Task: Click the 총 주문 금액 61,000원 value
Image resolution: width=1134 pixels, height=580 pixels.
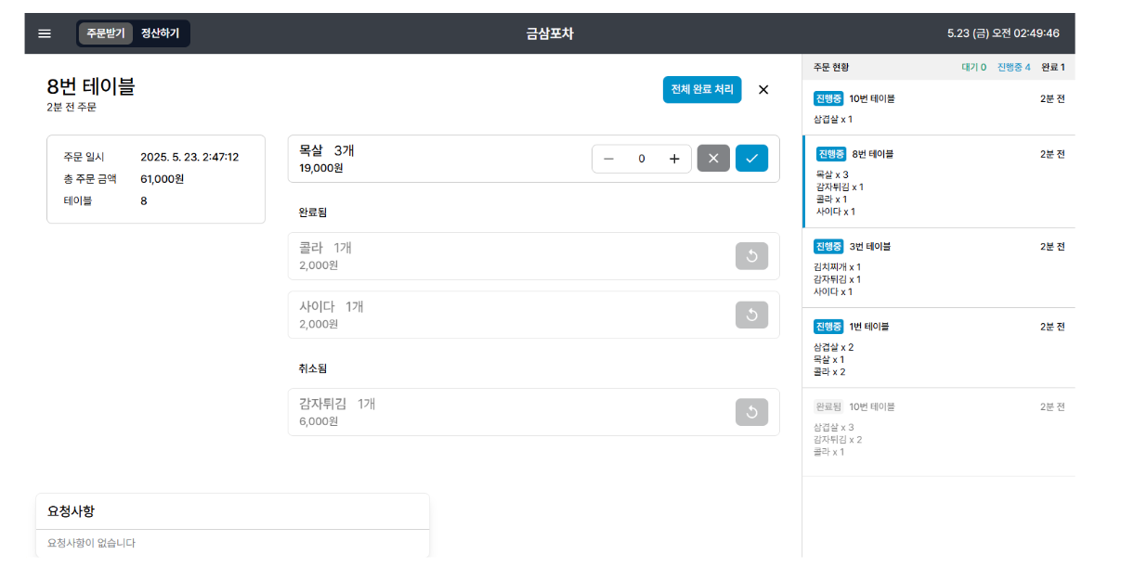Action: point(163,179)
